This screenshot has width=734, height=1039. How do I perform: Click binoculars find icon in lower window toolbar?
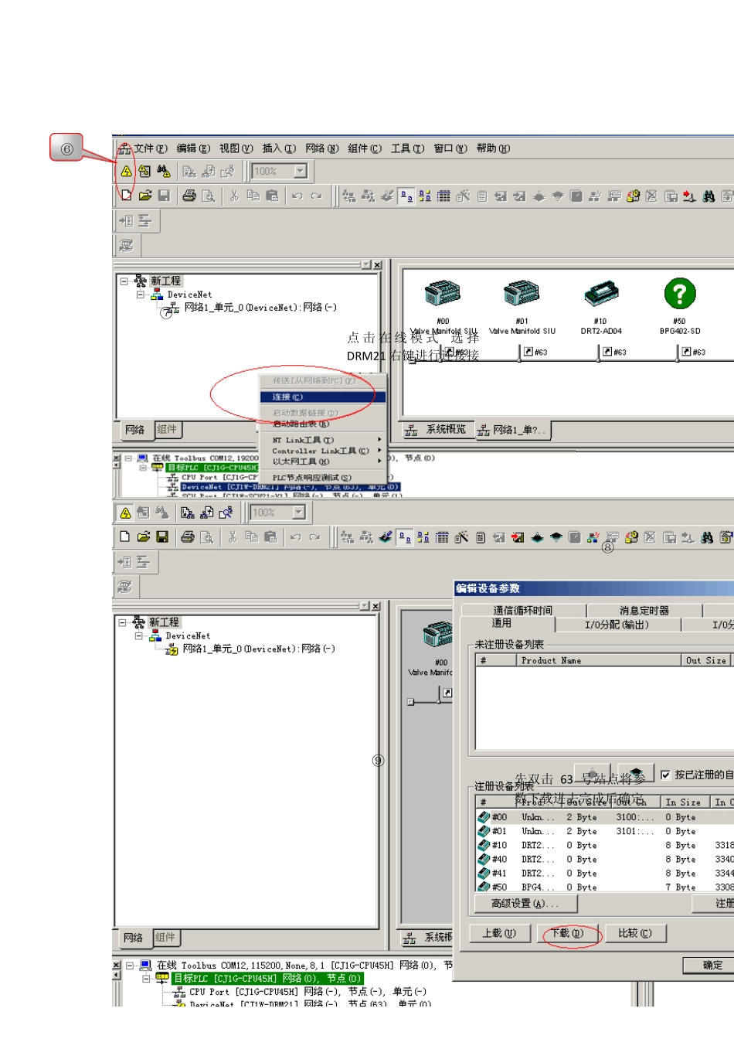pos(707,537)
